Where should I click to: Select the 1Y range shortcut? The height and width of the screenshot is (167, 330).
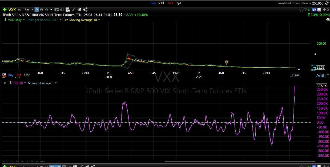click(x=8, y=161)
